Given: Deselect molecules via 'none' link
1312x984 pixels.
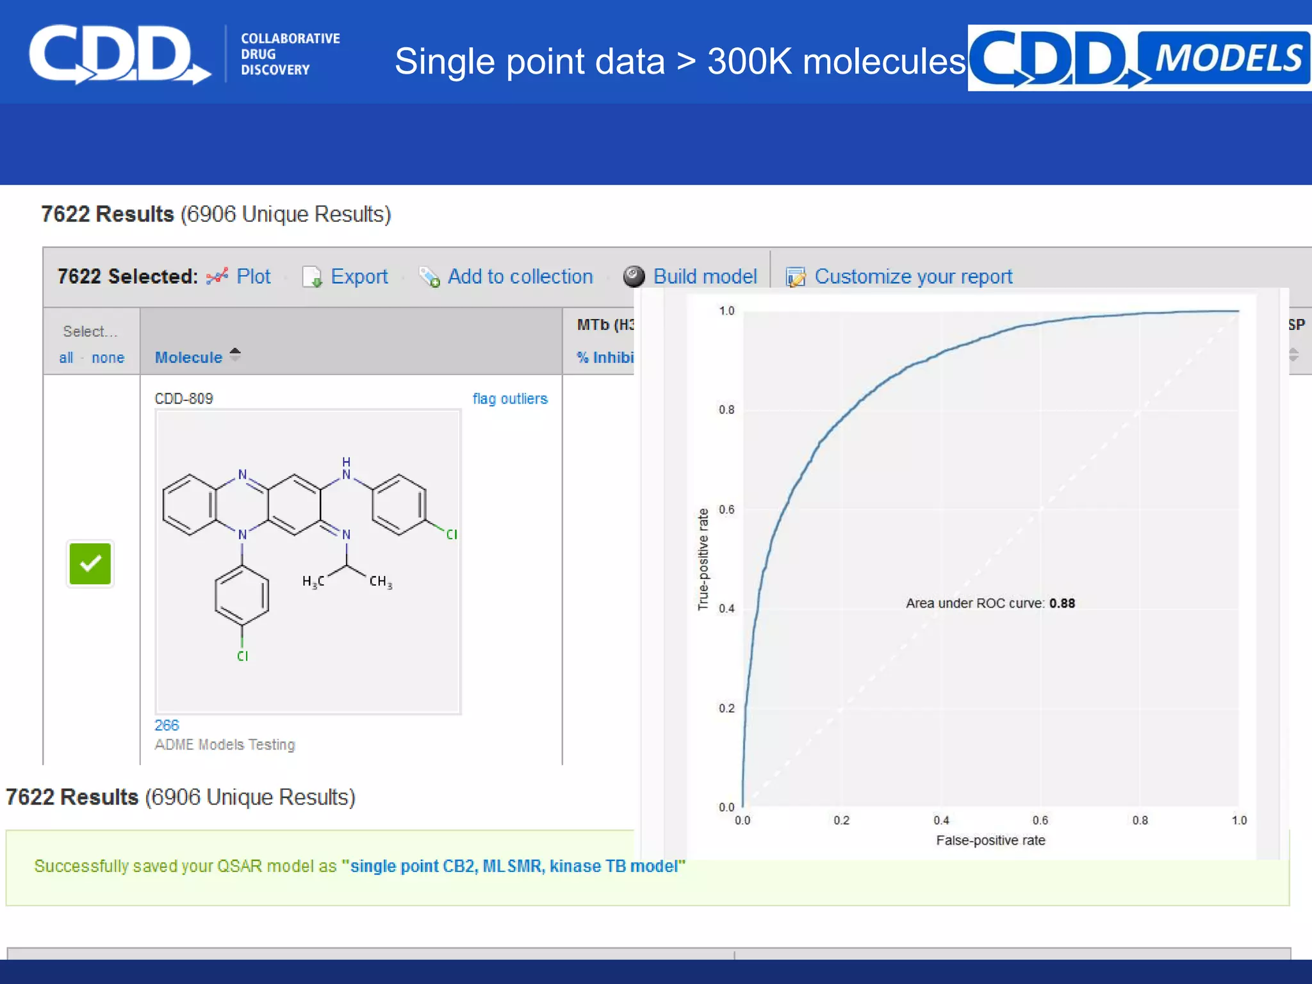Looking at the screenshot, I should point(108,357).
